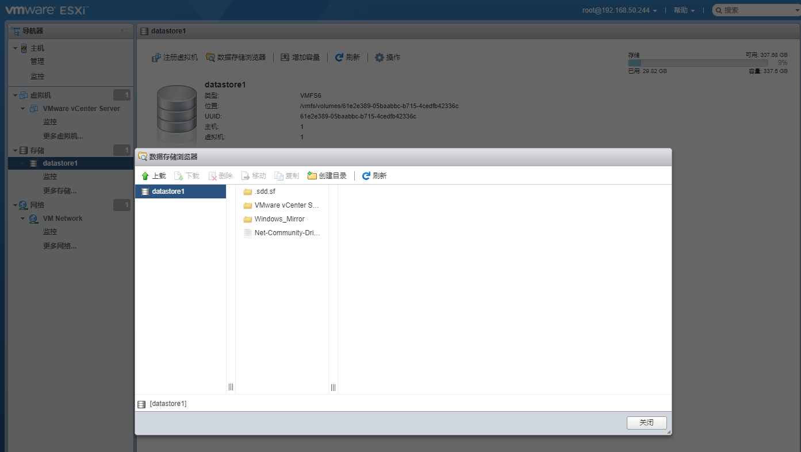
Task: Open the Help (帮助) dropdown menu
Action: (x=684, y=10)
